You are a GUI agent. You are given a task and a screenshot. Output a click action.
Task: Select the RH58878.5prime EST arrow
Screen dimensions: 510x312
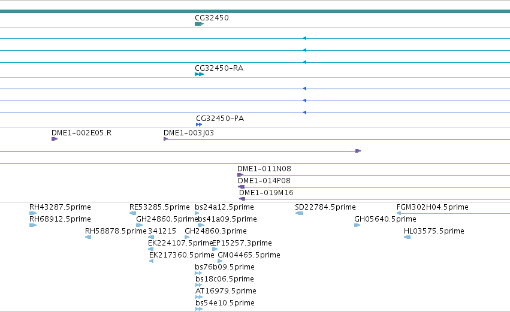click(x=88, y=237)
